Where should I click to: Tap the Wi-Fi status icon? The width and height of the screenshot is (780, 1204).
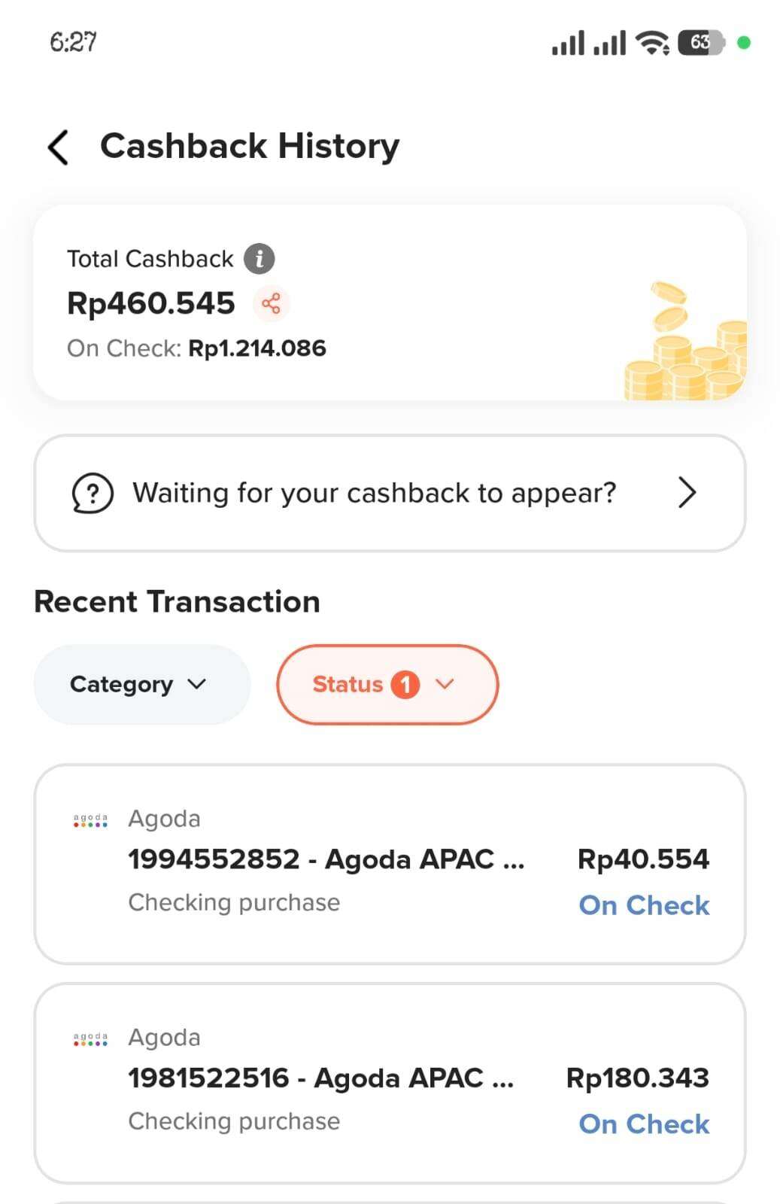pos(651,43)
